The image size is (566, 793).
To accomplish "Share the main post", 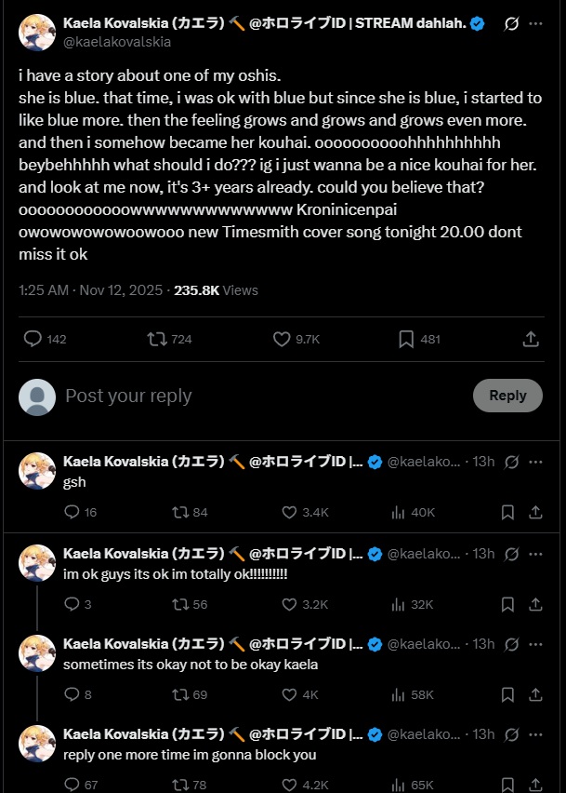I will coord(531,340).
